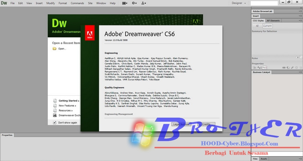Click New CSS Rule icon
The image size is (303, 161).
[x=288, y=68]
